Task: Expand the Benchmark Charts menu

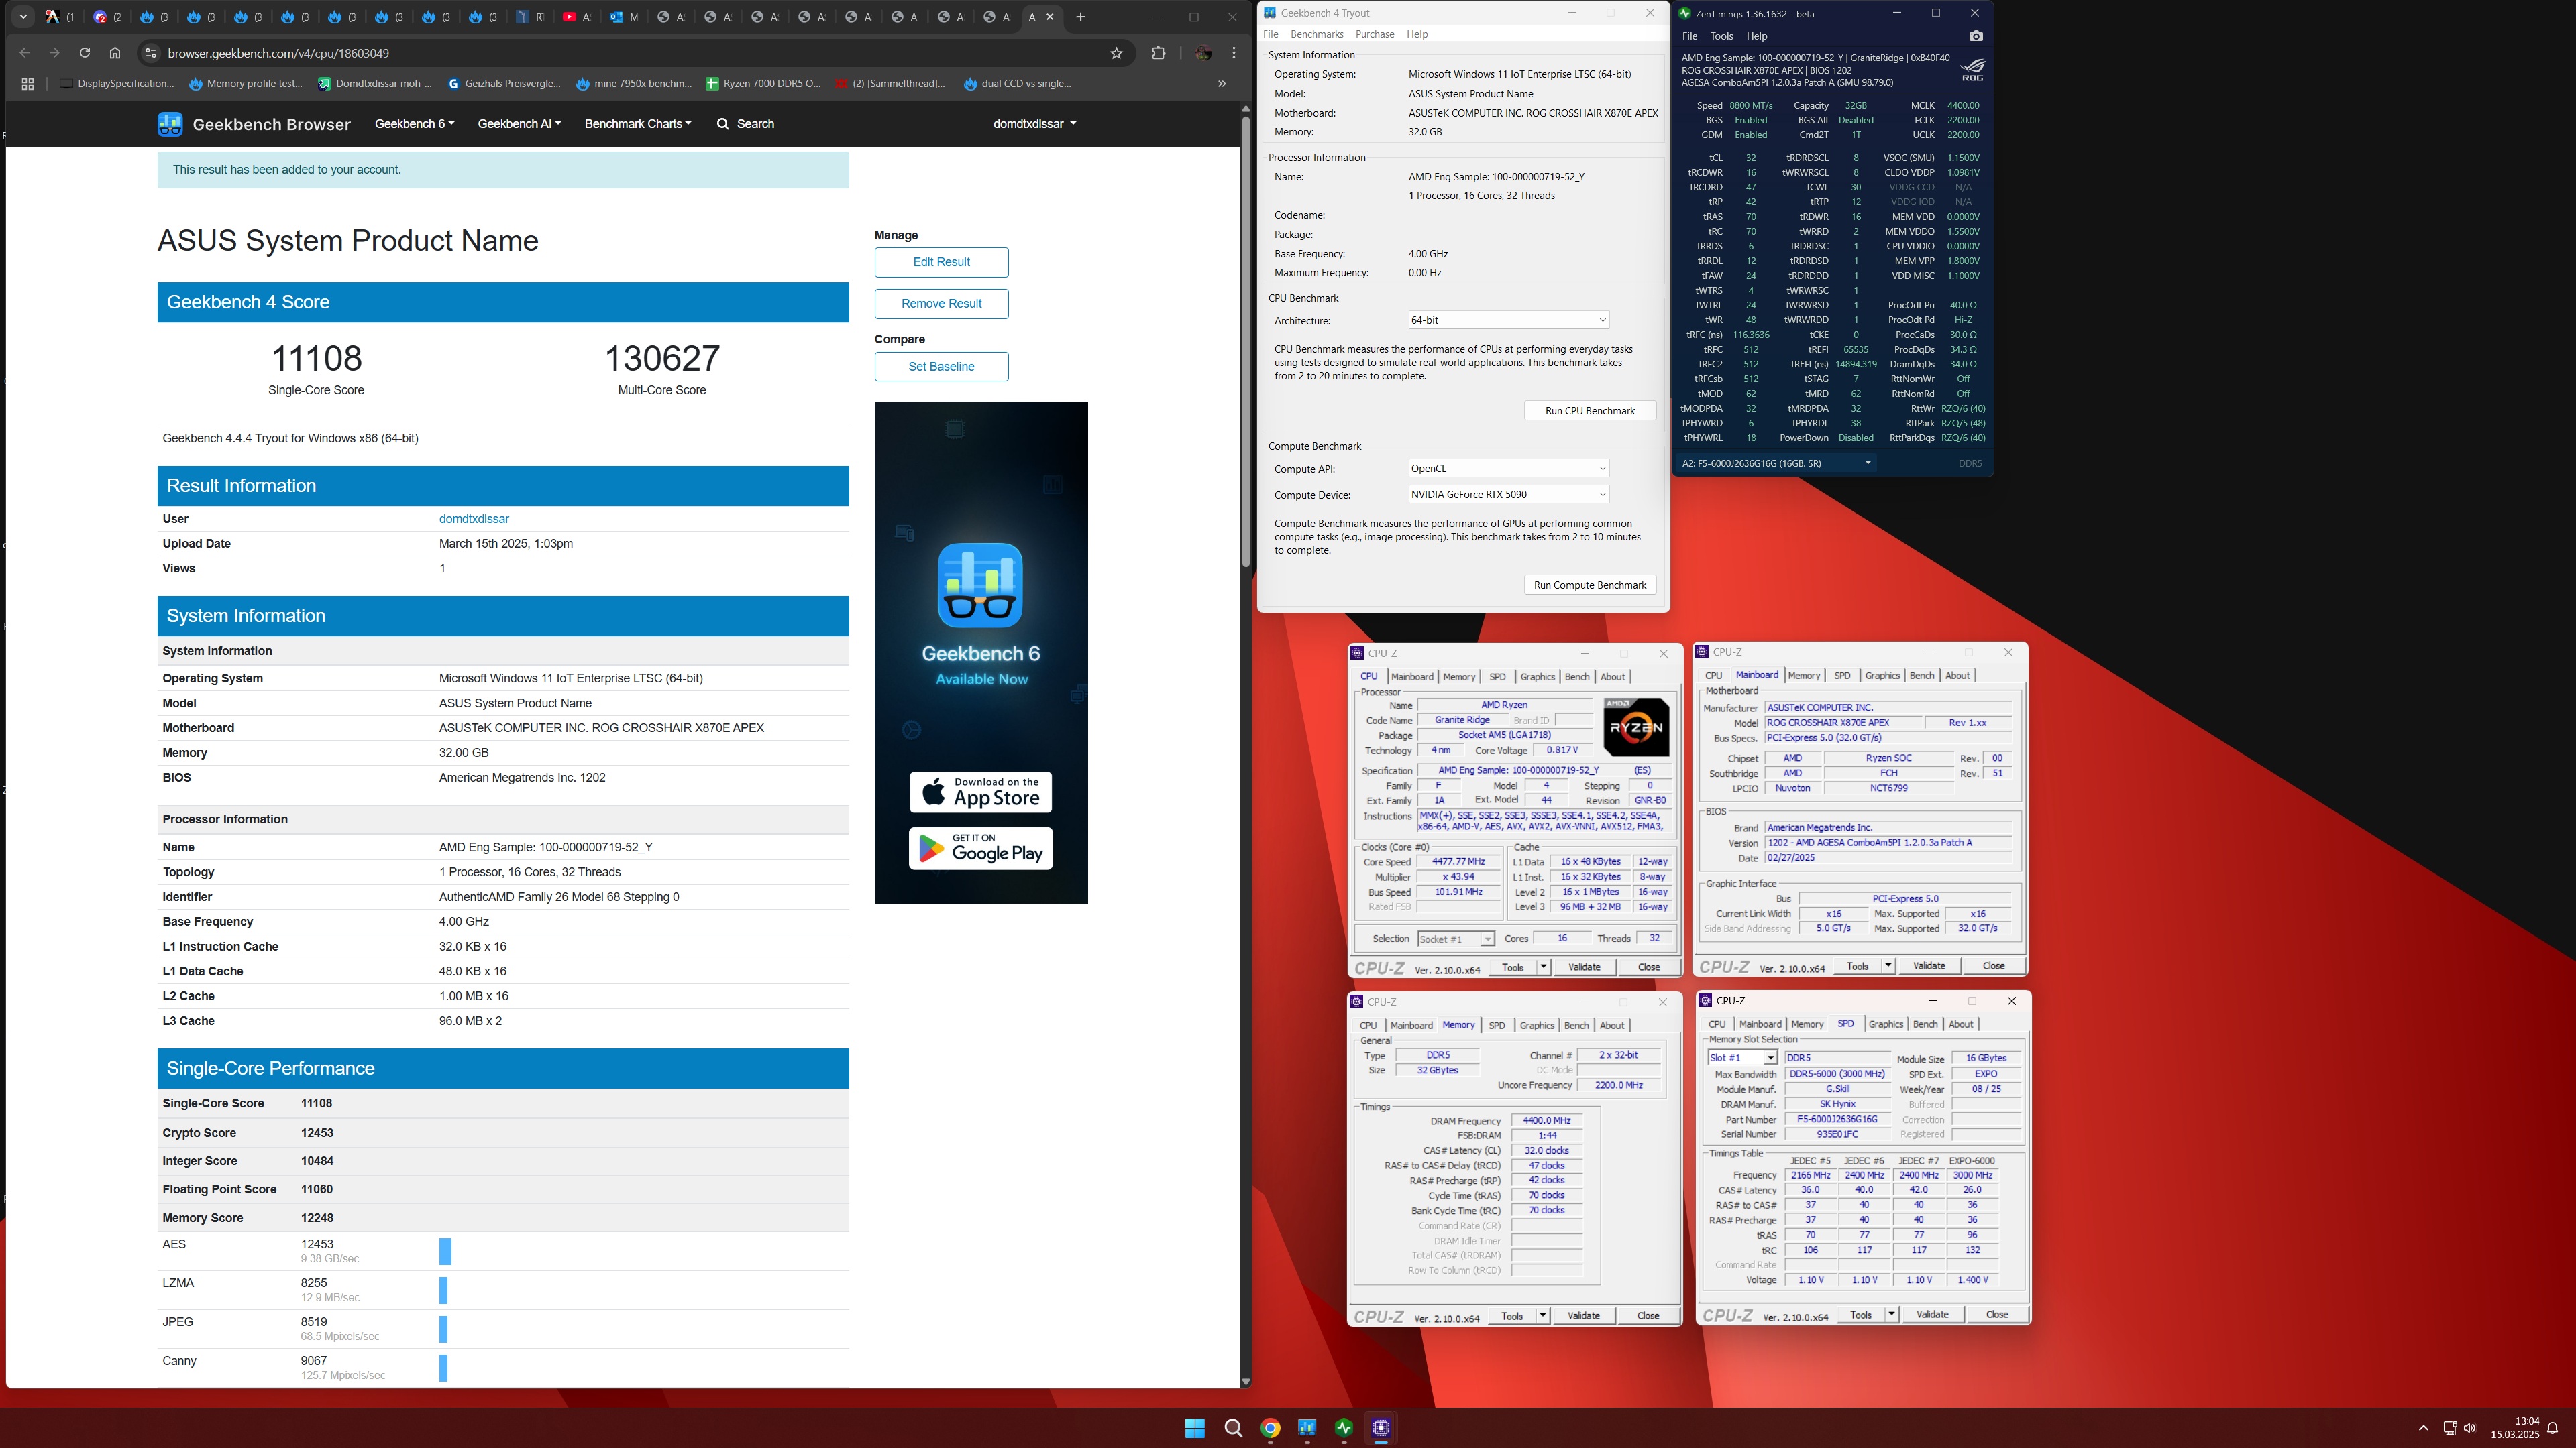Action: tap(638, 124)
